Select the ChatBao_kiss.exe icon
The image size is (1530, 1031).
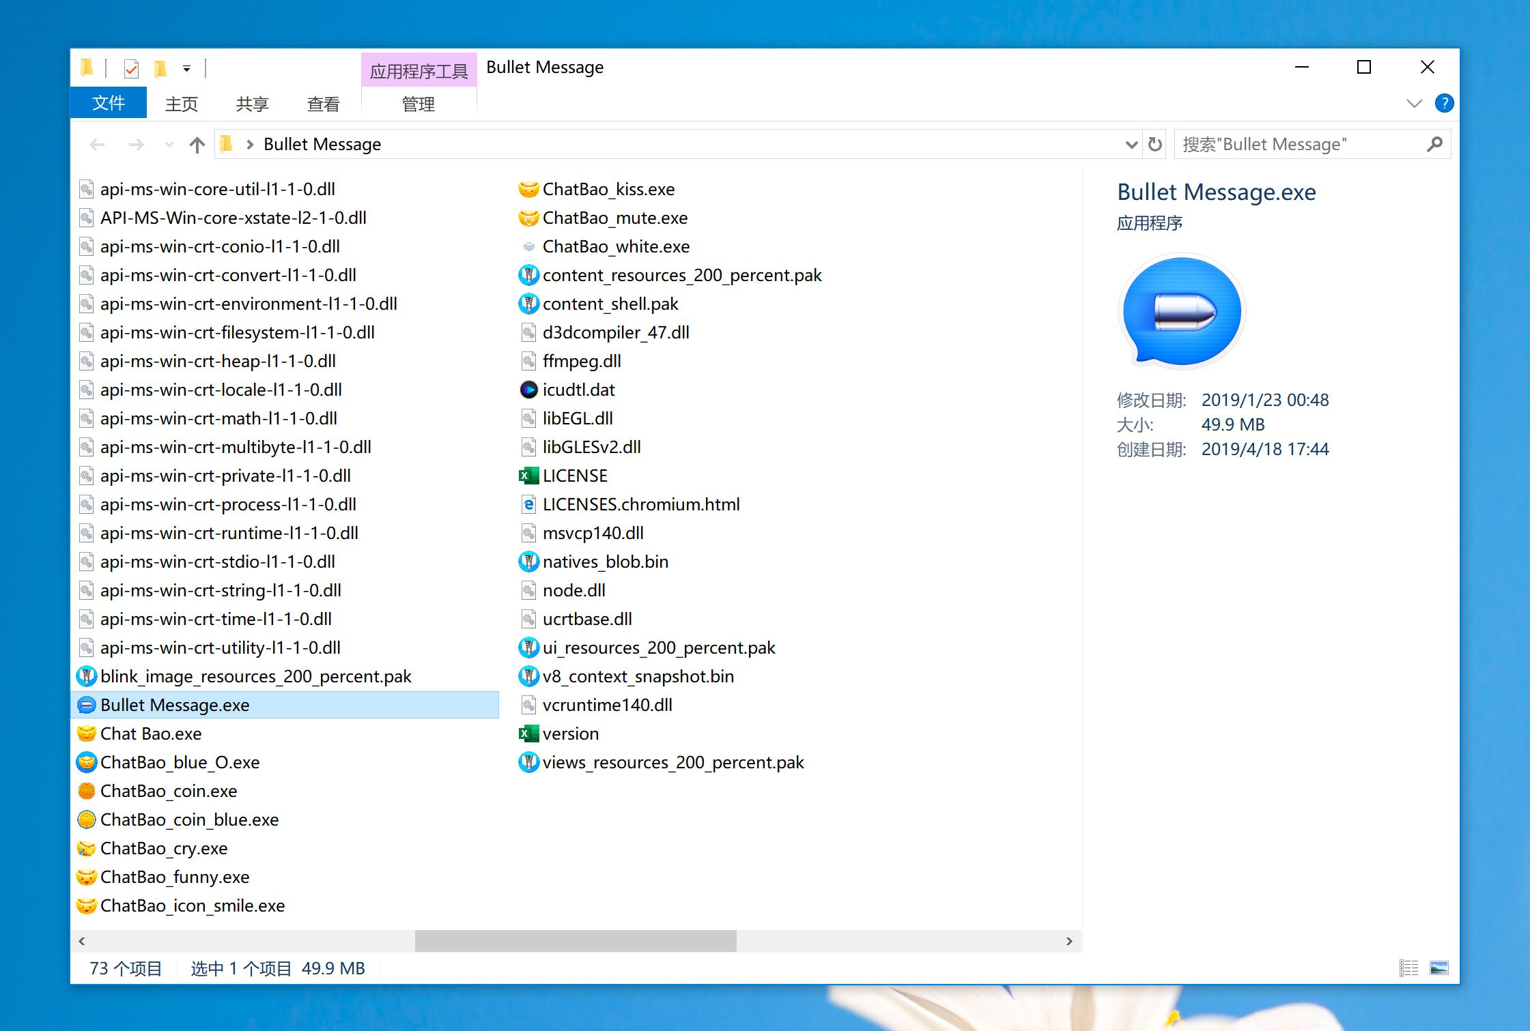pos(528,189)
